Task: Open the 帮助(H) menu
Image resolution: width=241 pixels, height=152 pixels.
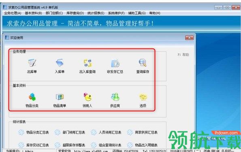Action: [x=155, y=13]
